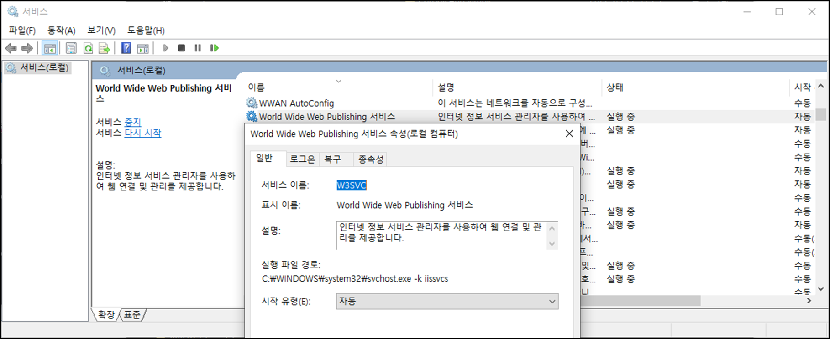Click the Stop Service square icon
830x339 pixels.
click(181, 48)
